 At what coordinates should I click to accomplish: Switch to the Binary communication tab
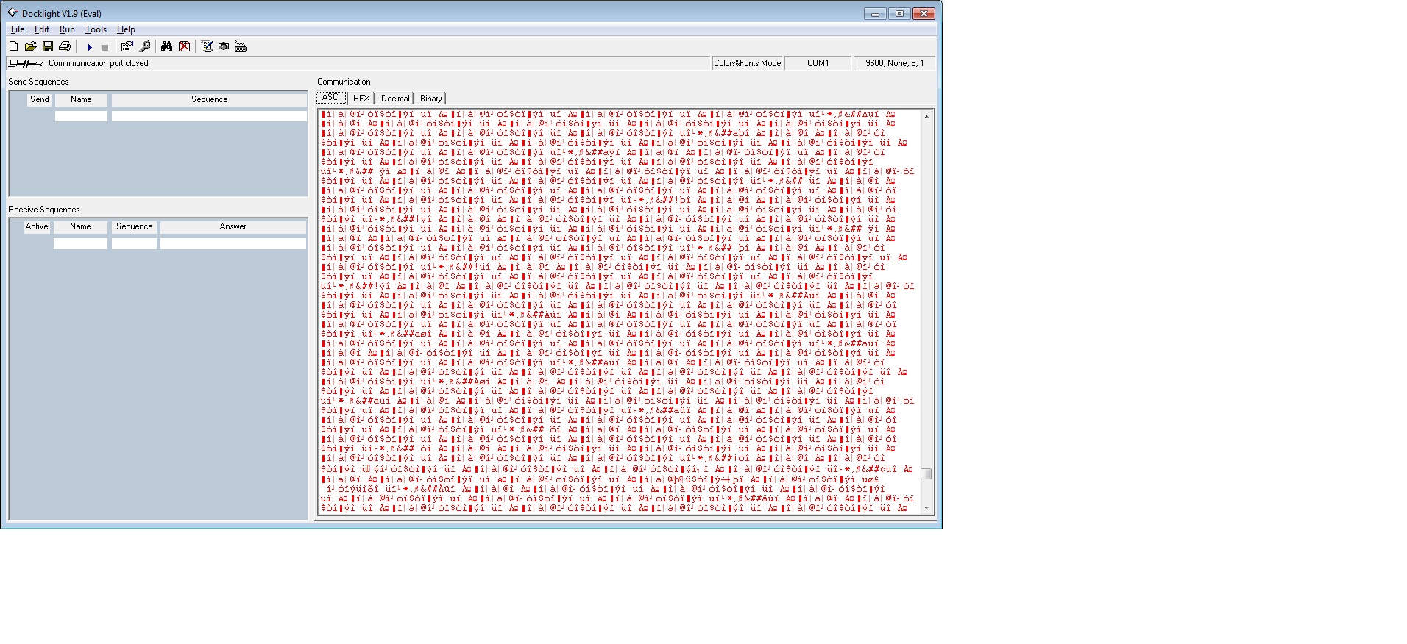pyautogui.click(x=431, y=99)
